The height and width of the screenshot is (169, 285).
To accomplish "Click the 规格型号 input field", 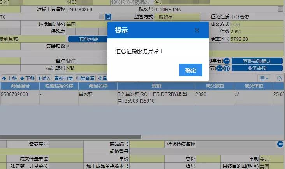I will (206, 152).
